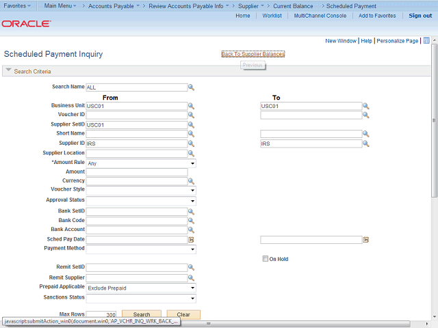
Task: Open lookup for Bank SetID
Action: coord(191,212)
